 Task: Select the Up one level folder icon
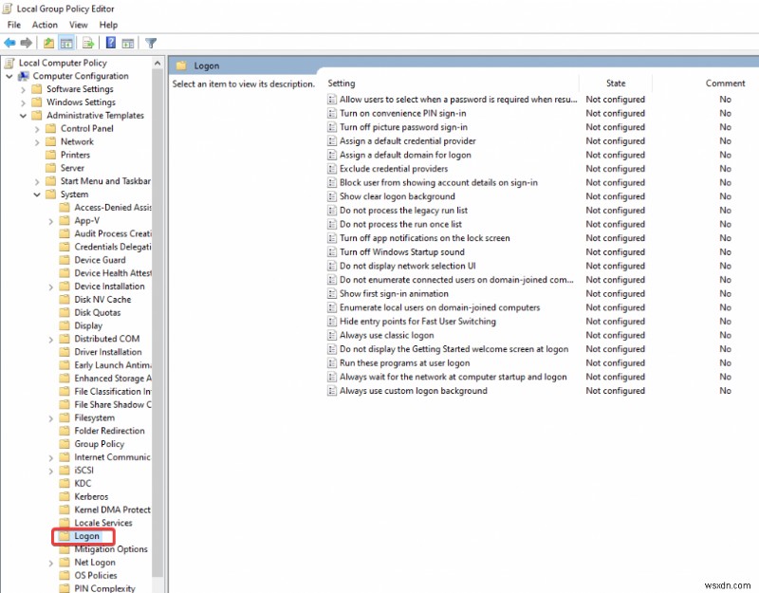pos(47,43)
